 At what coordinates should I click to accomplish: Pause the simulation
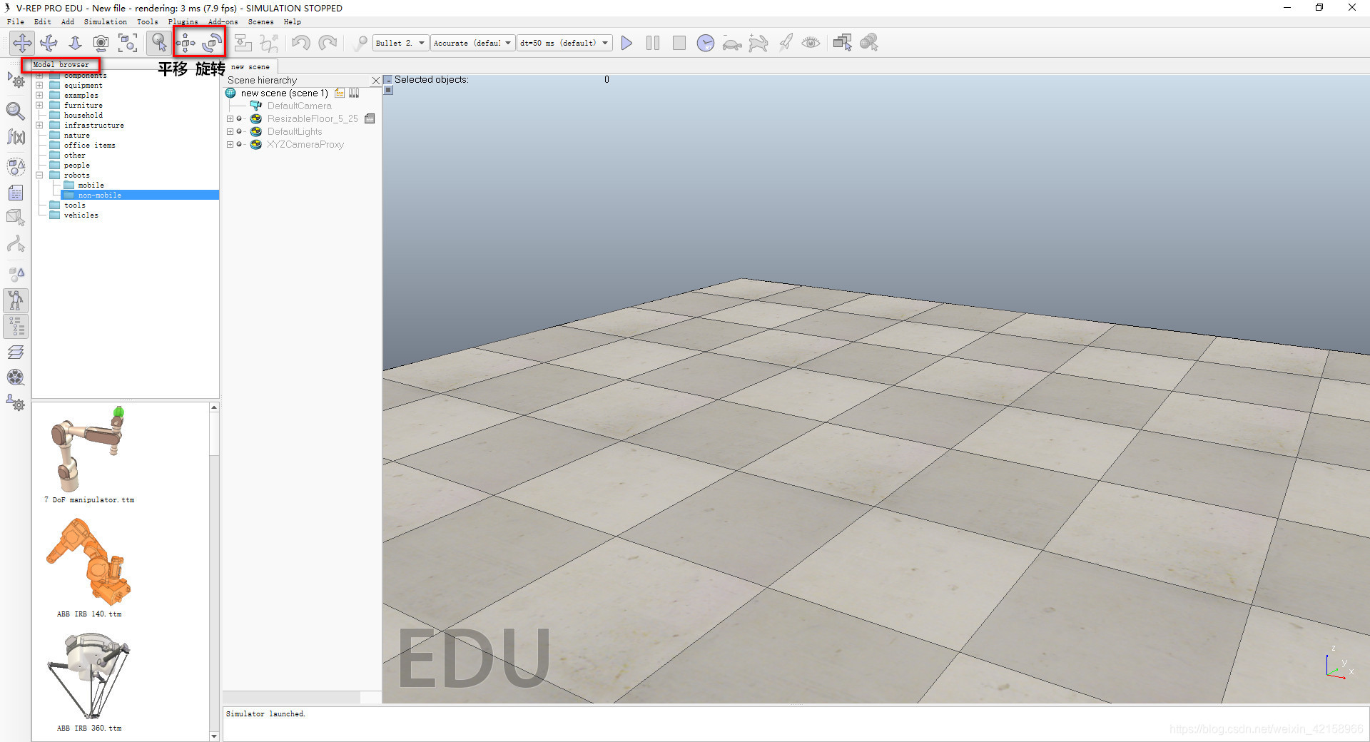(x=653, y=43)
